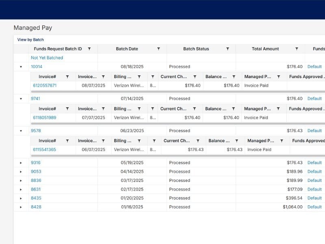Open the Batch Date column filter
Screen dimensions: 325x244
pos(158,49)
